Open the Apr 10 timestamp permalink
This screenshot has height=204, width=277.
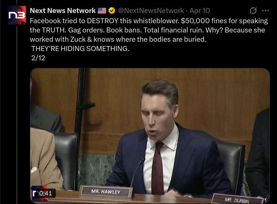pos(200,11)
